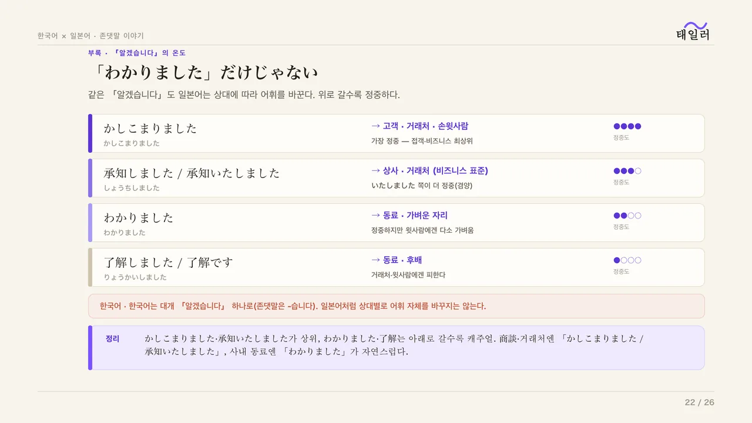Click the note 가장 정중 — 접객·비즈니스 최상위

tap(422, 141)
